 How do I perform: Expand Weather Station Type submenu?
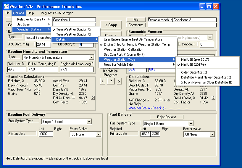[x=138, y=59]
